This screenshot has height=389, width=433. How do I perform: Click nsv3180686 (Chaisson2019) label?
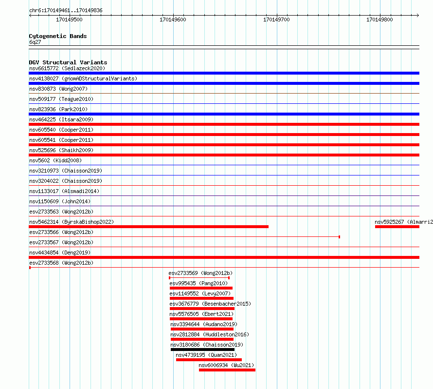pyautogui.click(x=207, y=345)
